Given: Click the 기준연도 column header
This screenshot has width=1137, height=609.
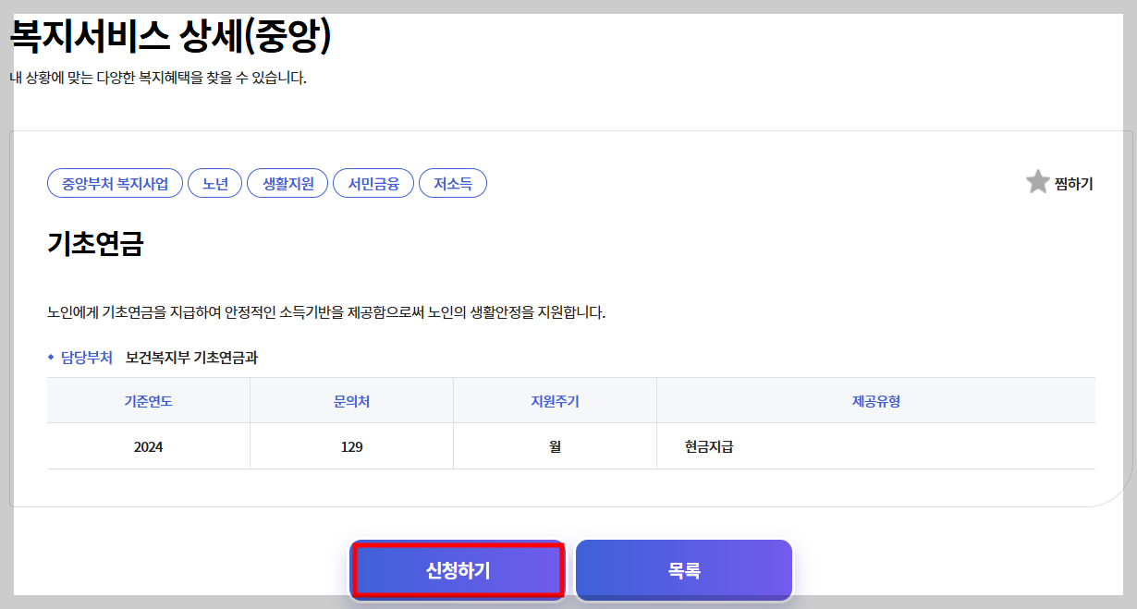Looking at the screenshot, I should click(149, 401).
